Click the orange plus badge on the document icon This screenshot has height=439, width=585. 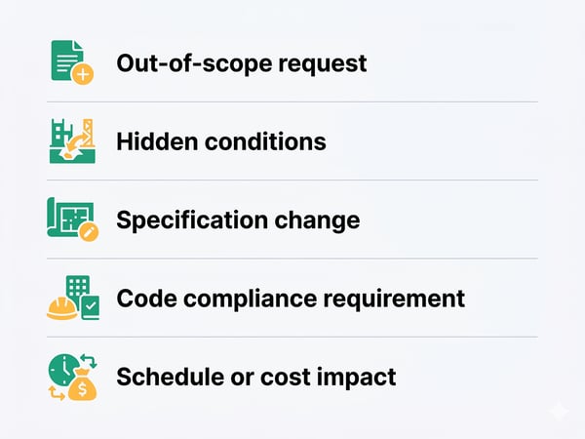click(85, 74)
